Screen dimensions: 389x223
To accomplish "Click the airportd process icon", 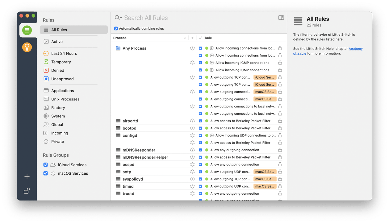I will tap(118, 121).
